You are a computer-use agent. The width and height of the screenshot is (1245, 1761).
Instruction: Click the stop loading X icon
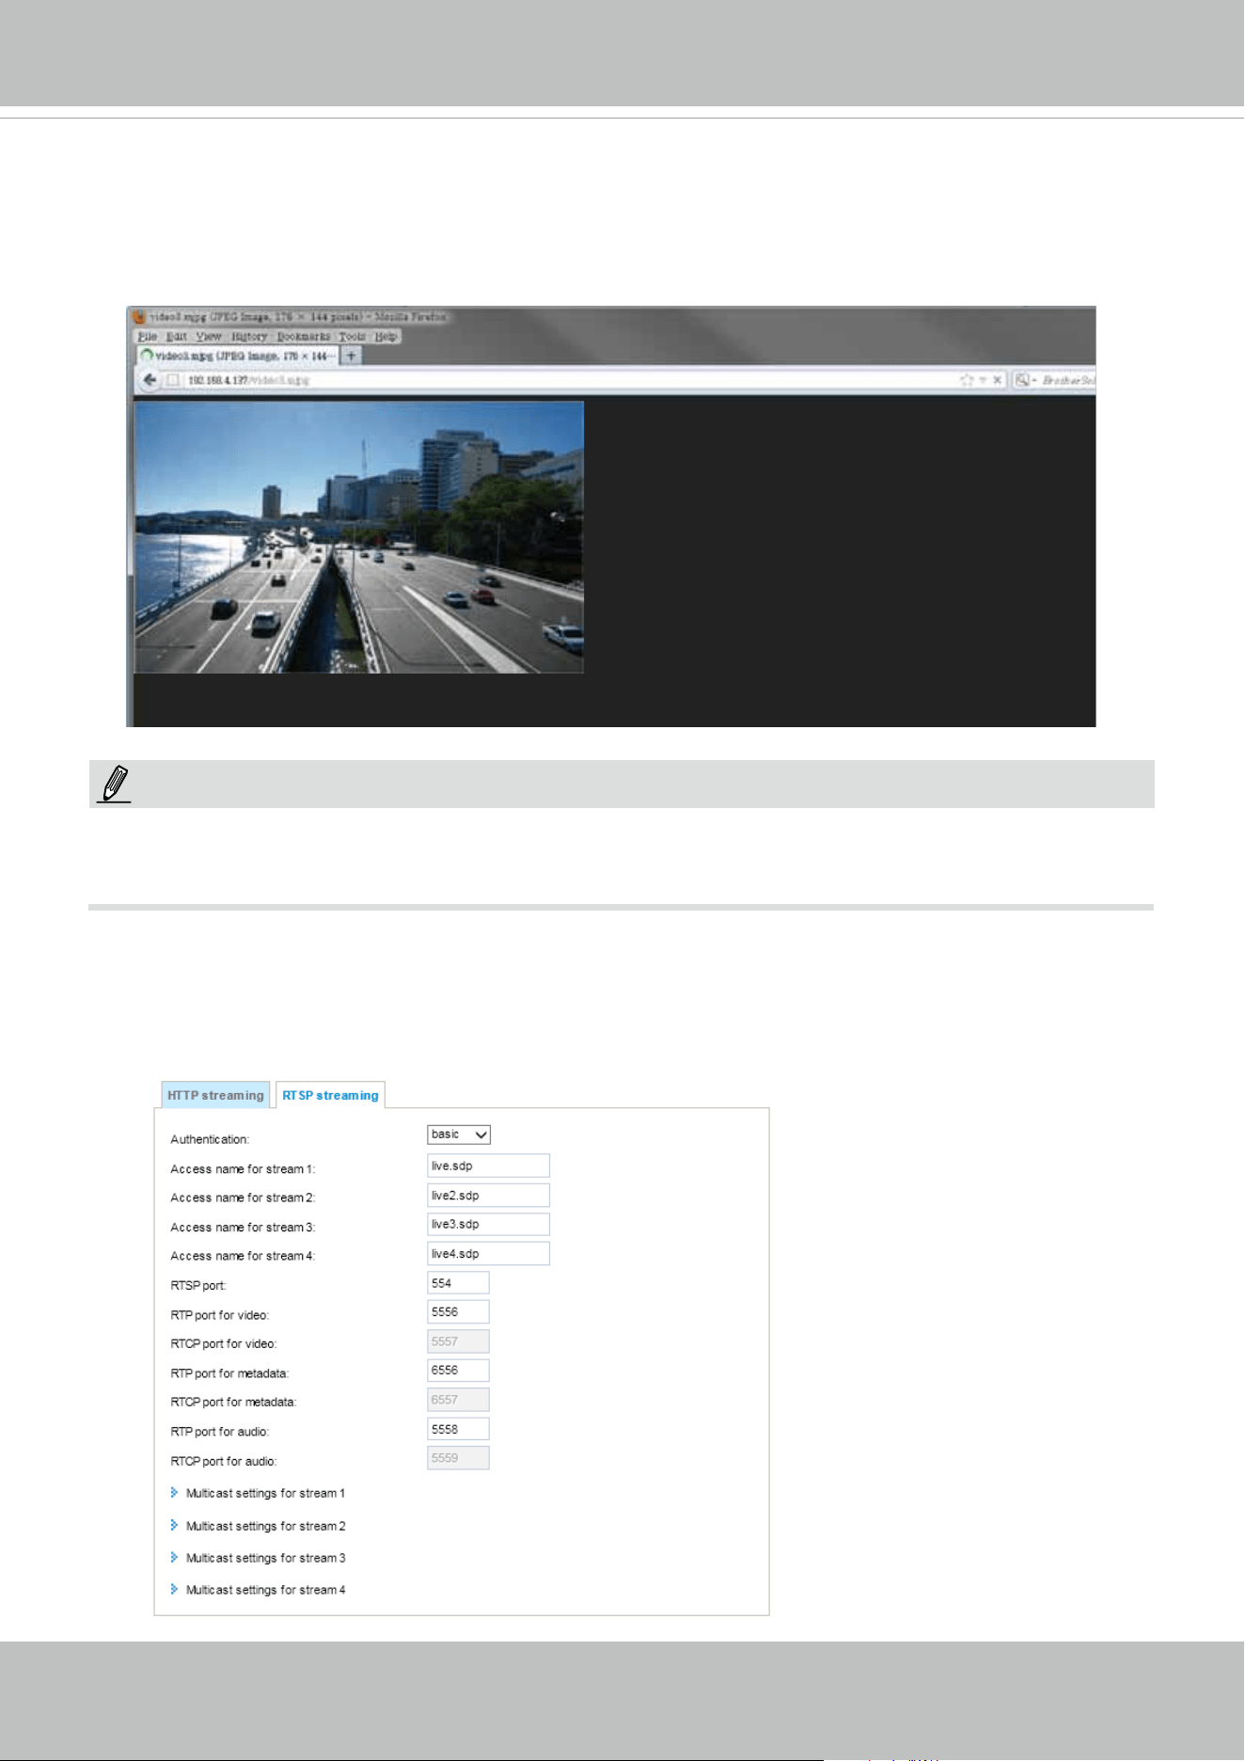(998, 380)
